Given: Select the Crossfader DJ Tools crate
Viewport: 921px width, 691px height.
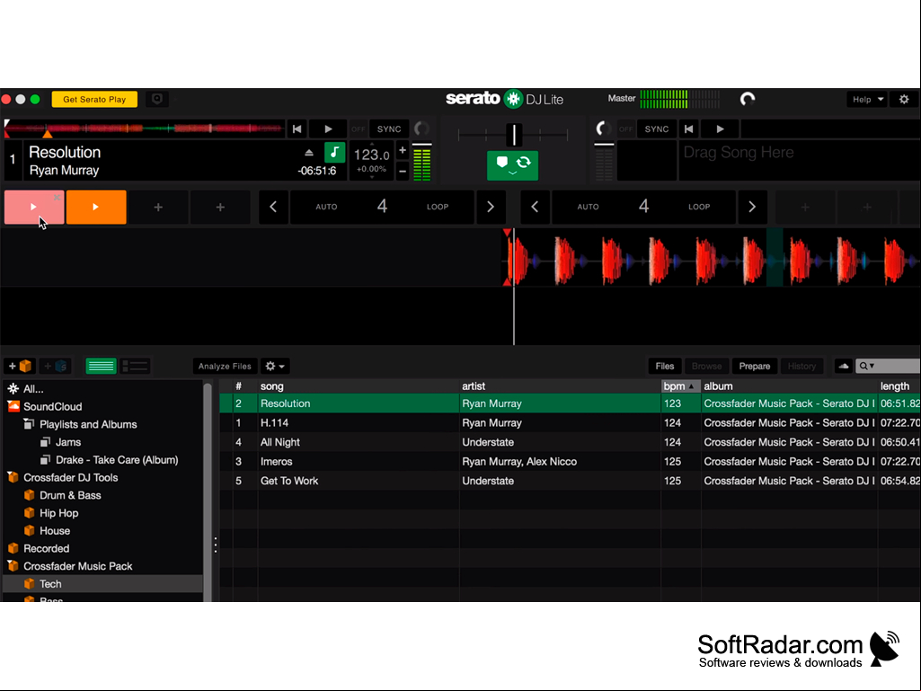Looking at the screenshot, I should pyautogui.click(x=70, y=478).
